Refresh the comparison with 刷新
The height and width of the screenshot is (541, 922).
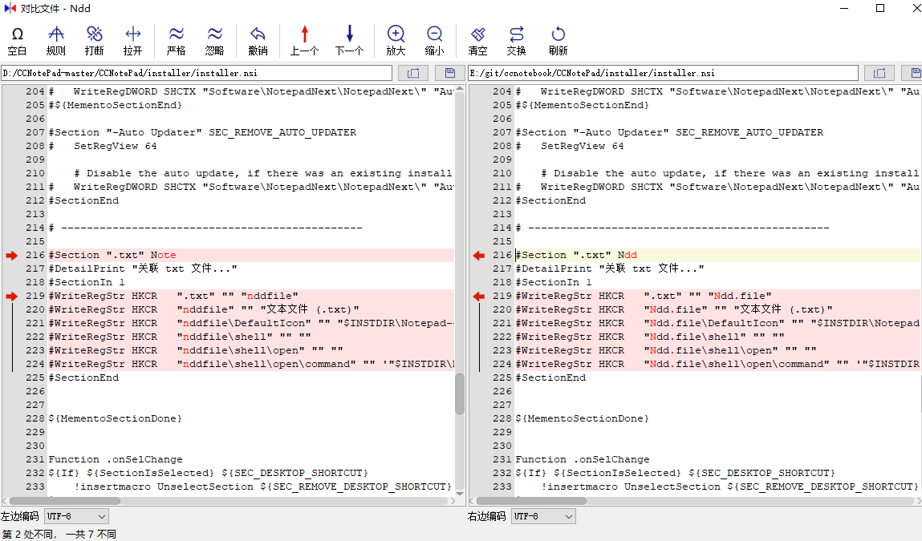(x=558, y=41)
